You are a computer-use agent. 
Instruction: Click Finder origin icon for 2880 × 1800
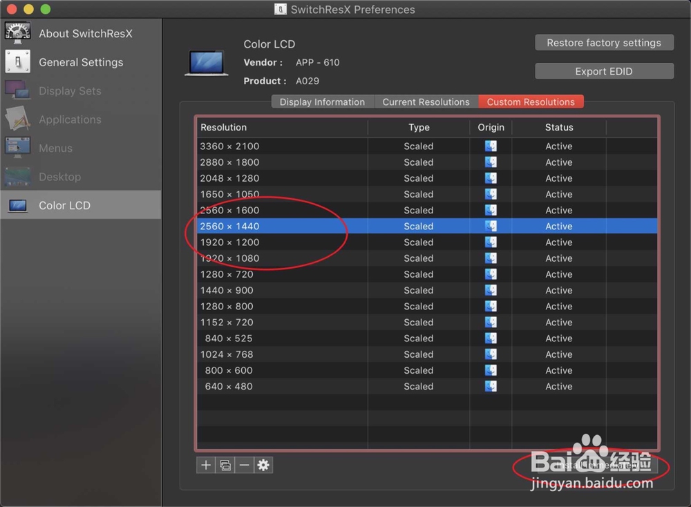[491, 162]
